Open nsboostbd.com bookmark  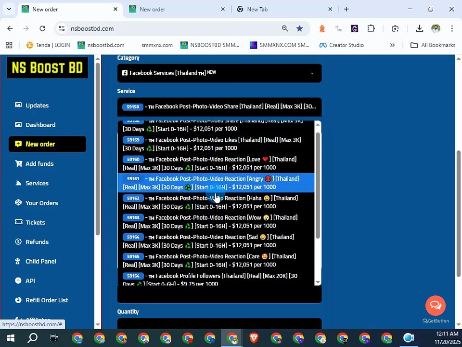(101, 45)
